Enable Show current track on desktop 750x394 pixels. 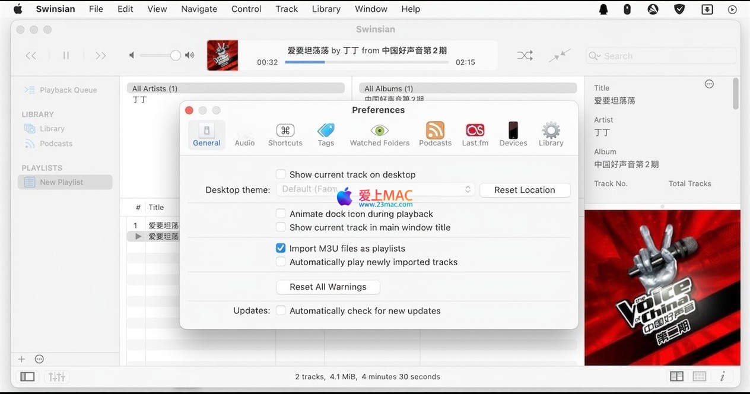pos(281,174)
